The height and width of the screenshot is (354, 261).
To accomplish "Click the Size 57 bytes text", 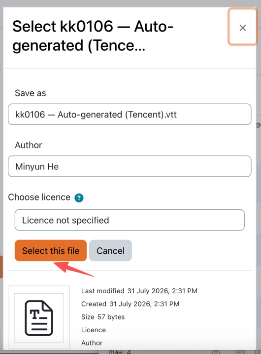I will coord(103,317).
